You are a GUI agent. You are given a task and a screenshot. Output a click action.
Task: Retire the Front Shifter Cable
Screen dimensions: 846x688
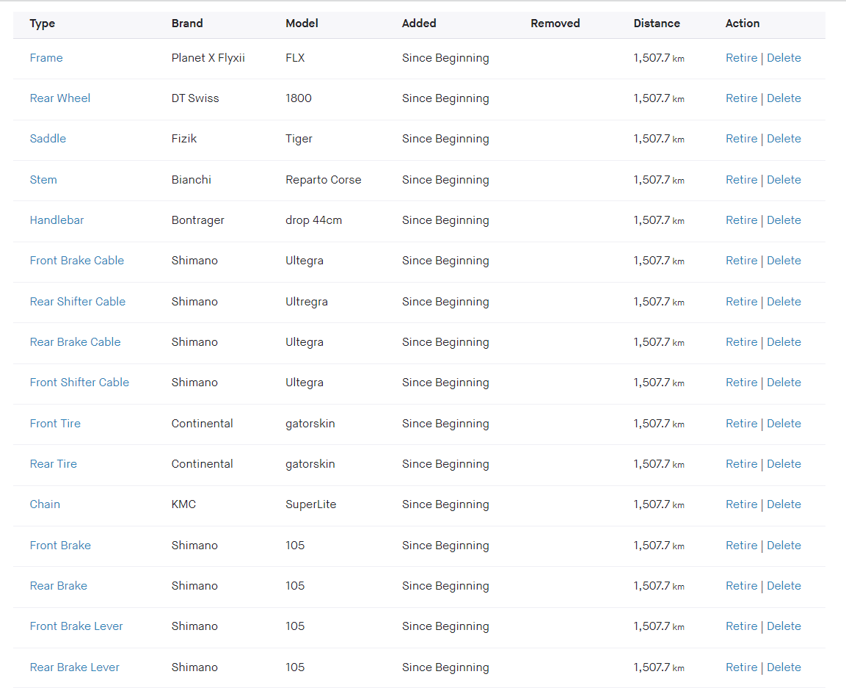[741, 383]
